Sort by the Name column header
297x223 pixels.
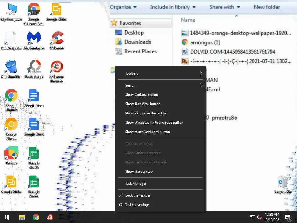188,20
